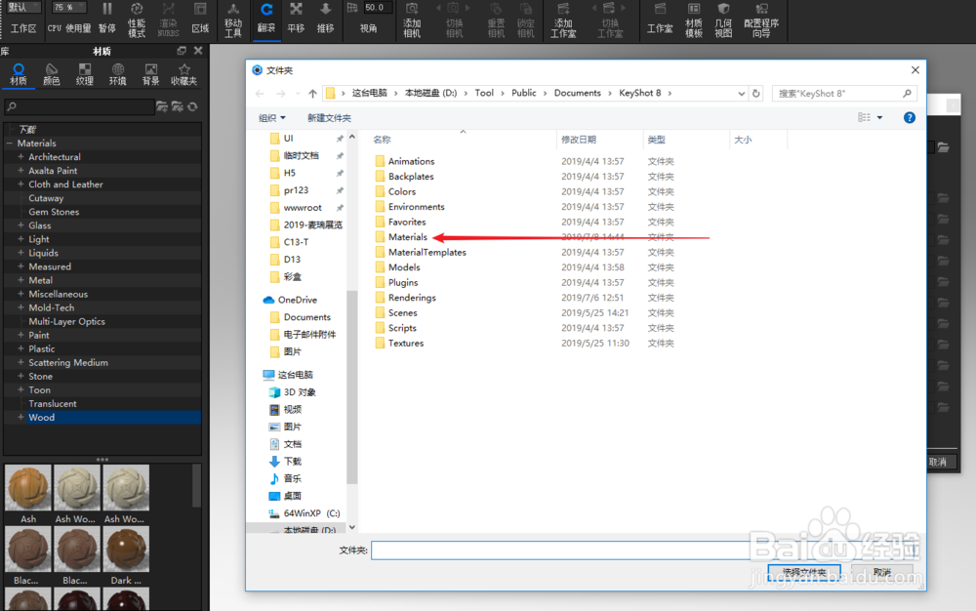Expand the Glass category

20,225
